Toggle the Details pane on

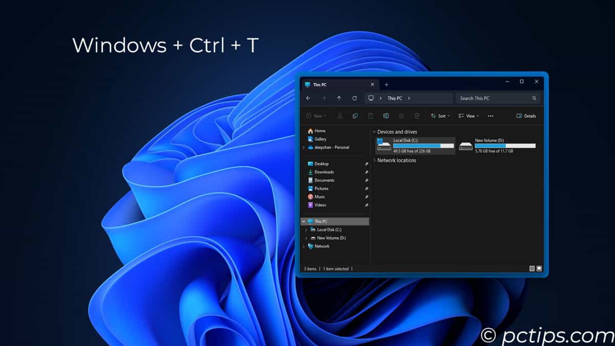click(527, 116)
